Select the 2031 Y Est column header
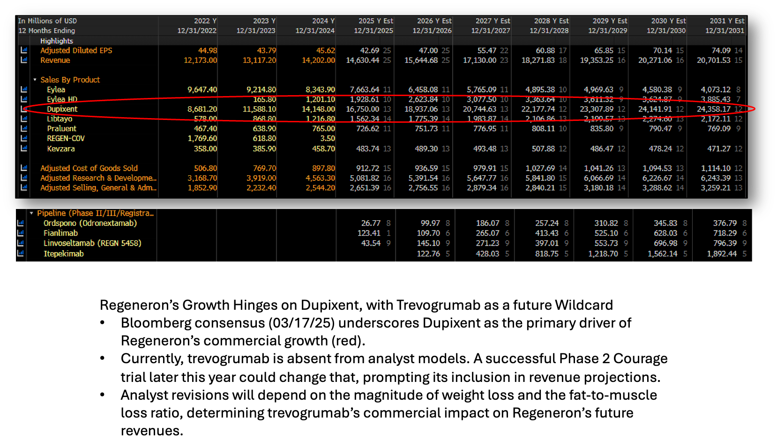The width and height of the screenshot is (777, 448). 727,21
